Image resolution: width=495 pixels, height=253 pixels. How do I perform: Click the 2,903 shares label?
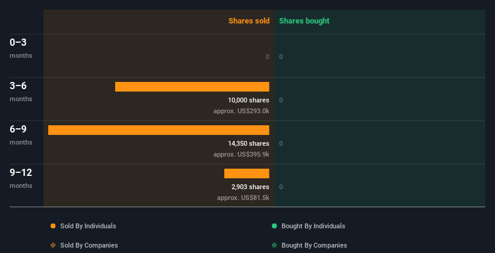pos(250,187)
